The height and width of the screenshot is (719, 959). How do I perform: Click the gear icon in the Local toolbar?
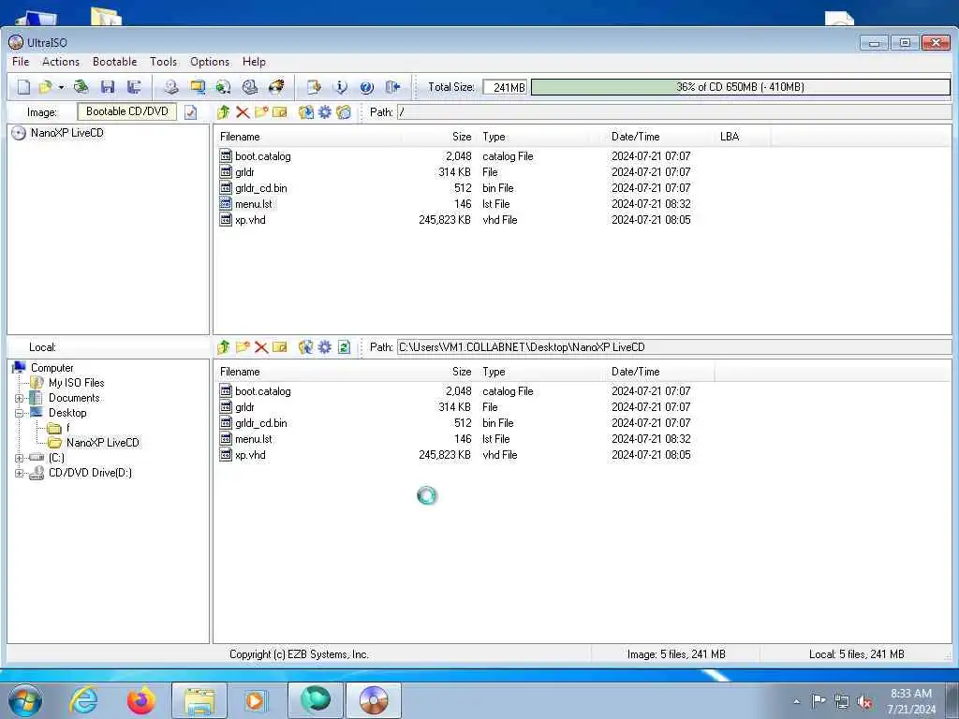(325, 347)
